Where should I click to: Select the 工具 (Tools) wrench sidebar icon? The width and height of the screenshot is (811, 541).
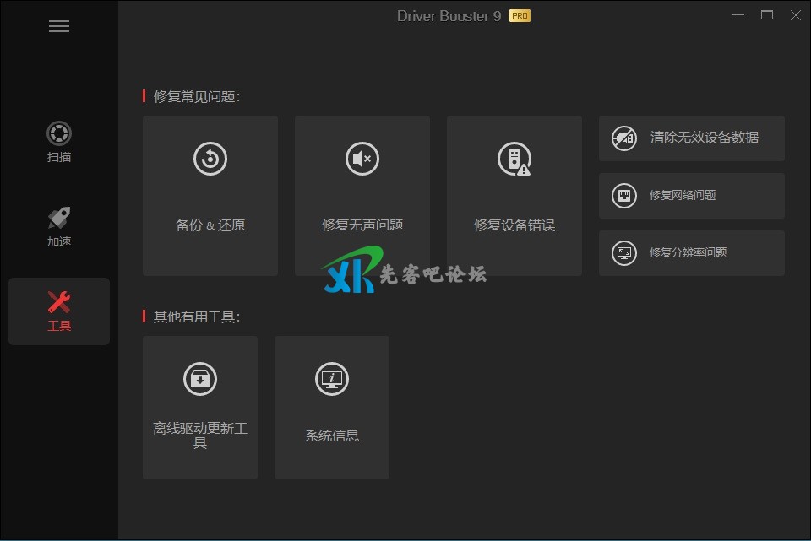59,302
